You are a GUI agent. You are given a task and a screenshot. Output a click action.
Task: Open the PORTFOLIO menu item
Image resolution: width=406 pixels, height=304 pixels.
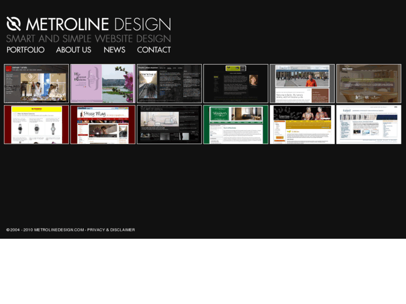tap(25, 50)
